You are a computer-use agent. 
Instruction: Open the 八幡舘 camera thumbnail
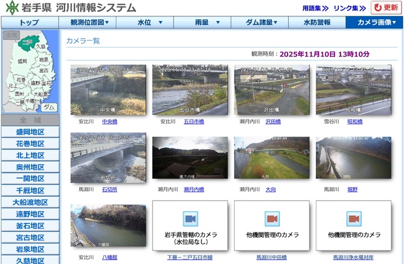click(108, 225)
